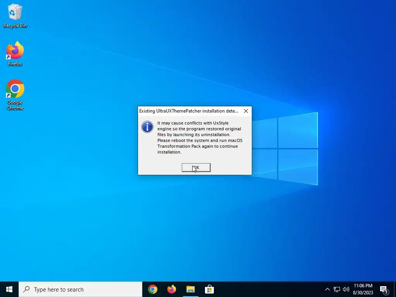396x297 pixels.
Task: Click the dialog title bar text
Action: click(x=189, y=111)
